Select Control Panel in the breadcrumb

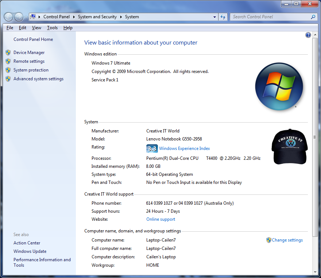(x=57, y=17)
